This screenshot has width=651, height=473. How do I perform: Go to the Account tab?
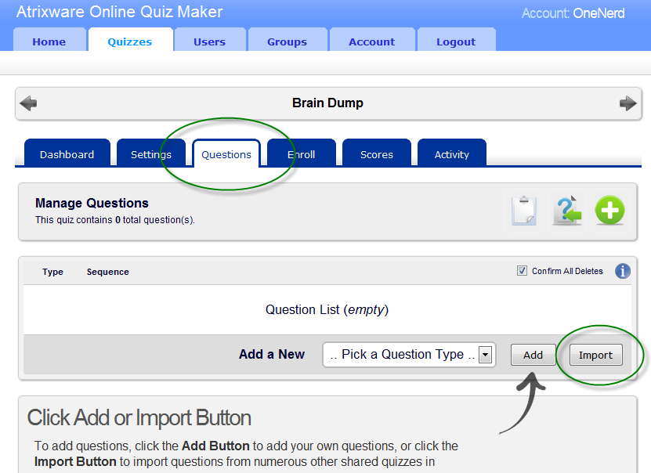coord(372,40)
